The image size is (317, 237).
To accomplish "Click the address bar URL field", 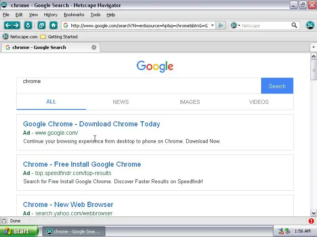I will click(139, 25).
